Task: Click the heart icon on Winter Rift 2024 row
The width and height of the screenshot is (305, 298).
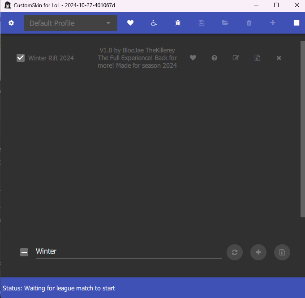Action: (x=193, y=58)
